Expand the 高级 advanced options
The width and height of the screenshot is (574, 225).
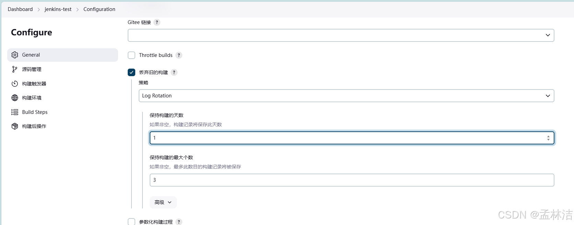coord(163,202)
